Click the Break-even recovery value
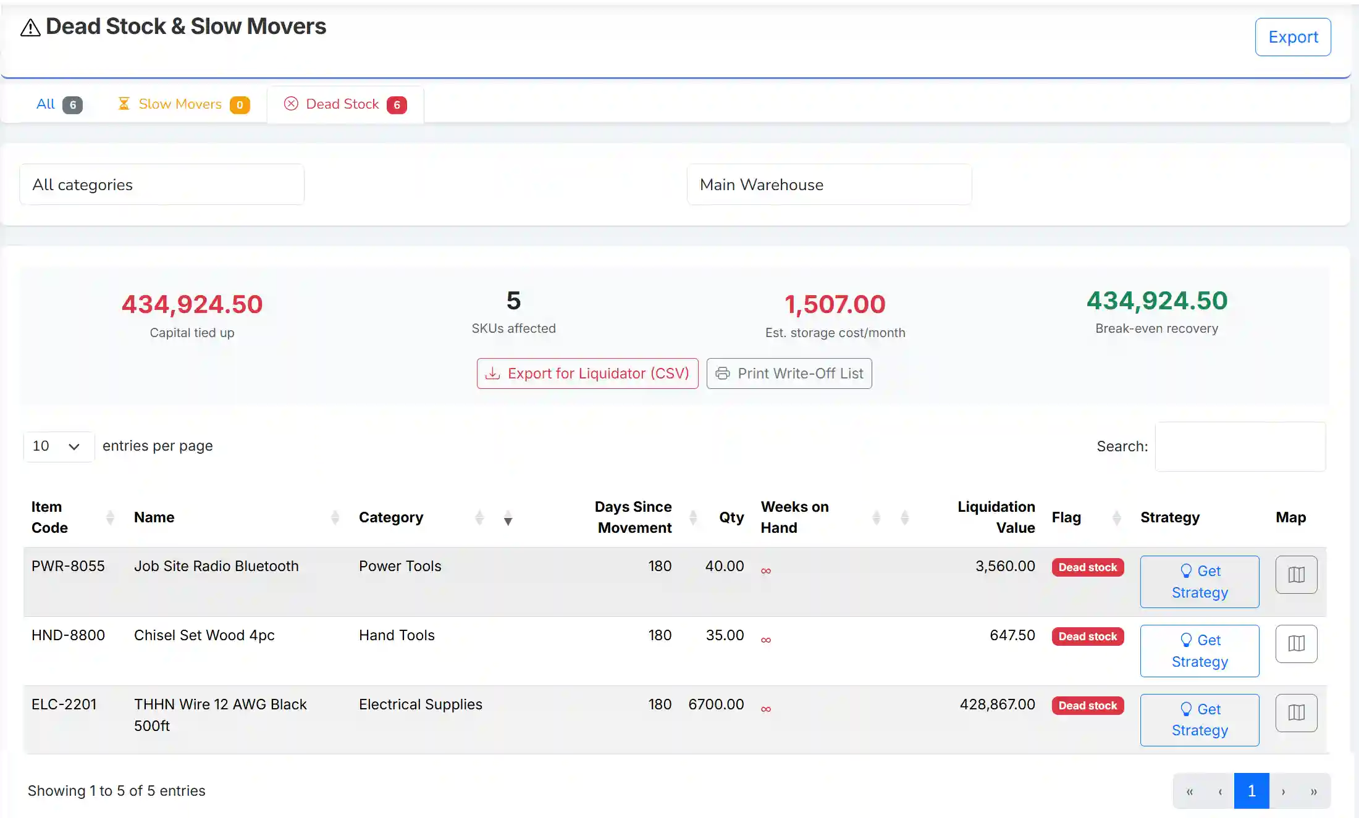The height and width of the screenshot is (818, 1359). [1157, 301]
